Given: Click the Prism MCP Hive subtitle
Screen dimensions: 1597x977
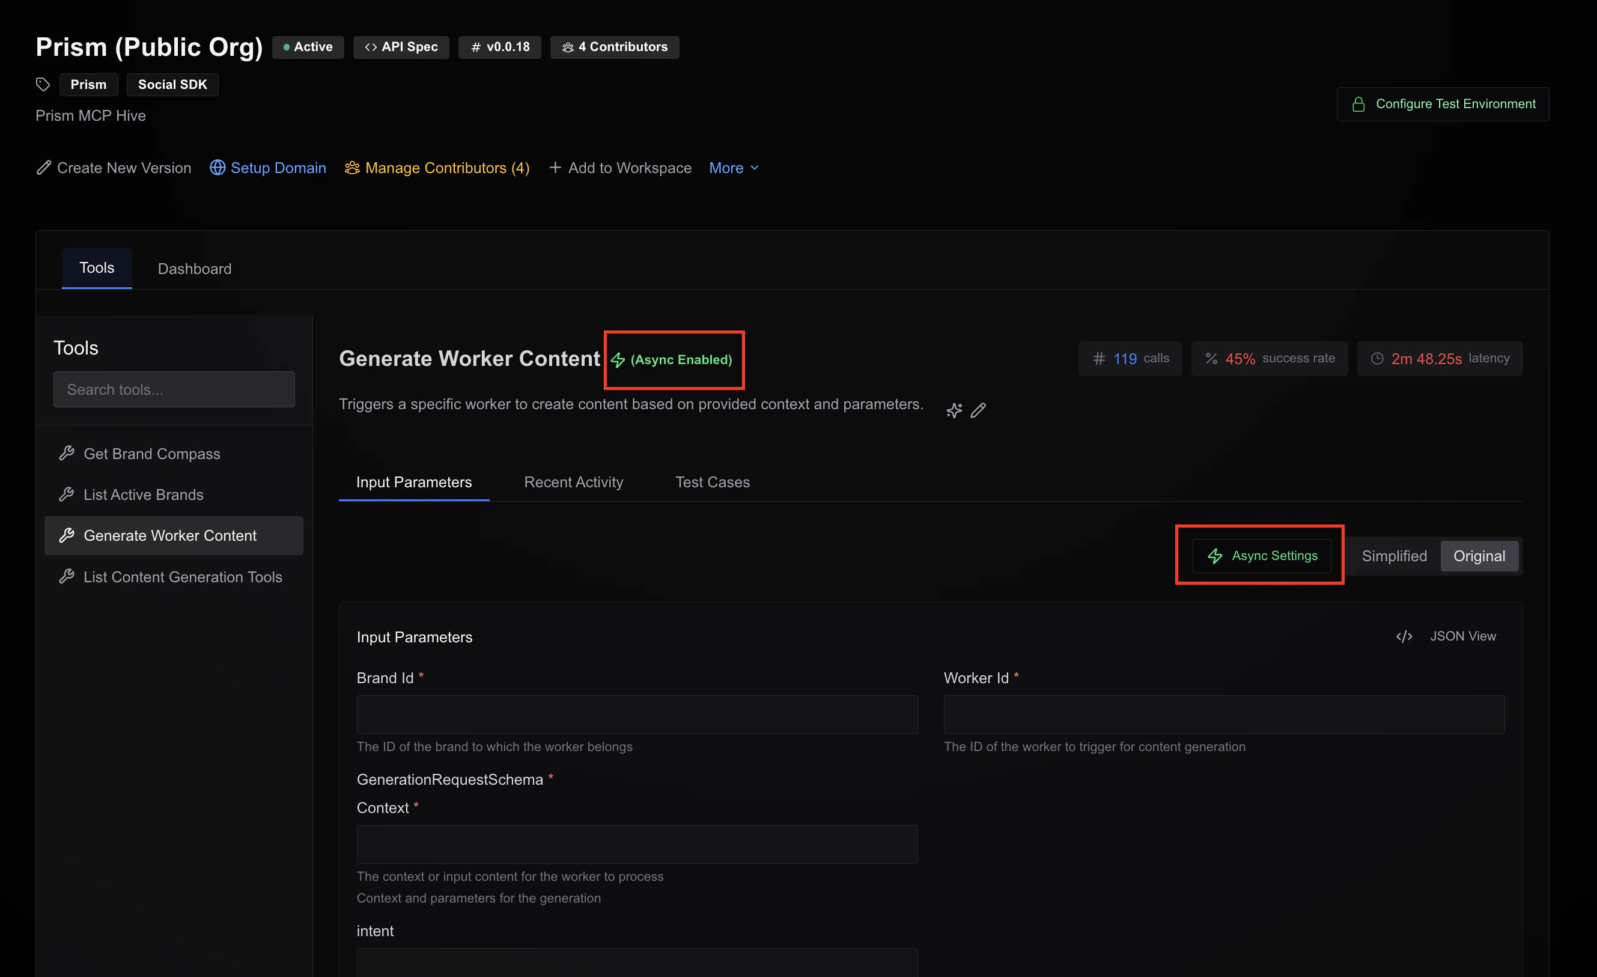Looking at the screenshot, I should coord(91,115).
